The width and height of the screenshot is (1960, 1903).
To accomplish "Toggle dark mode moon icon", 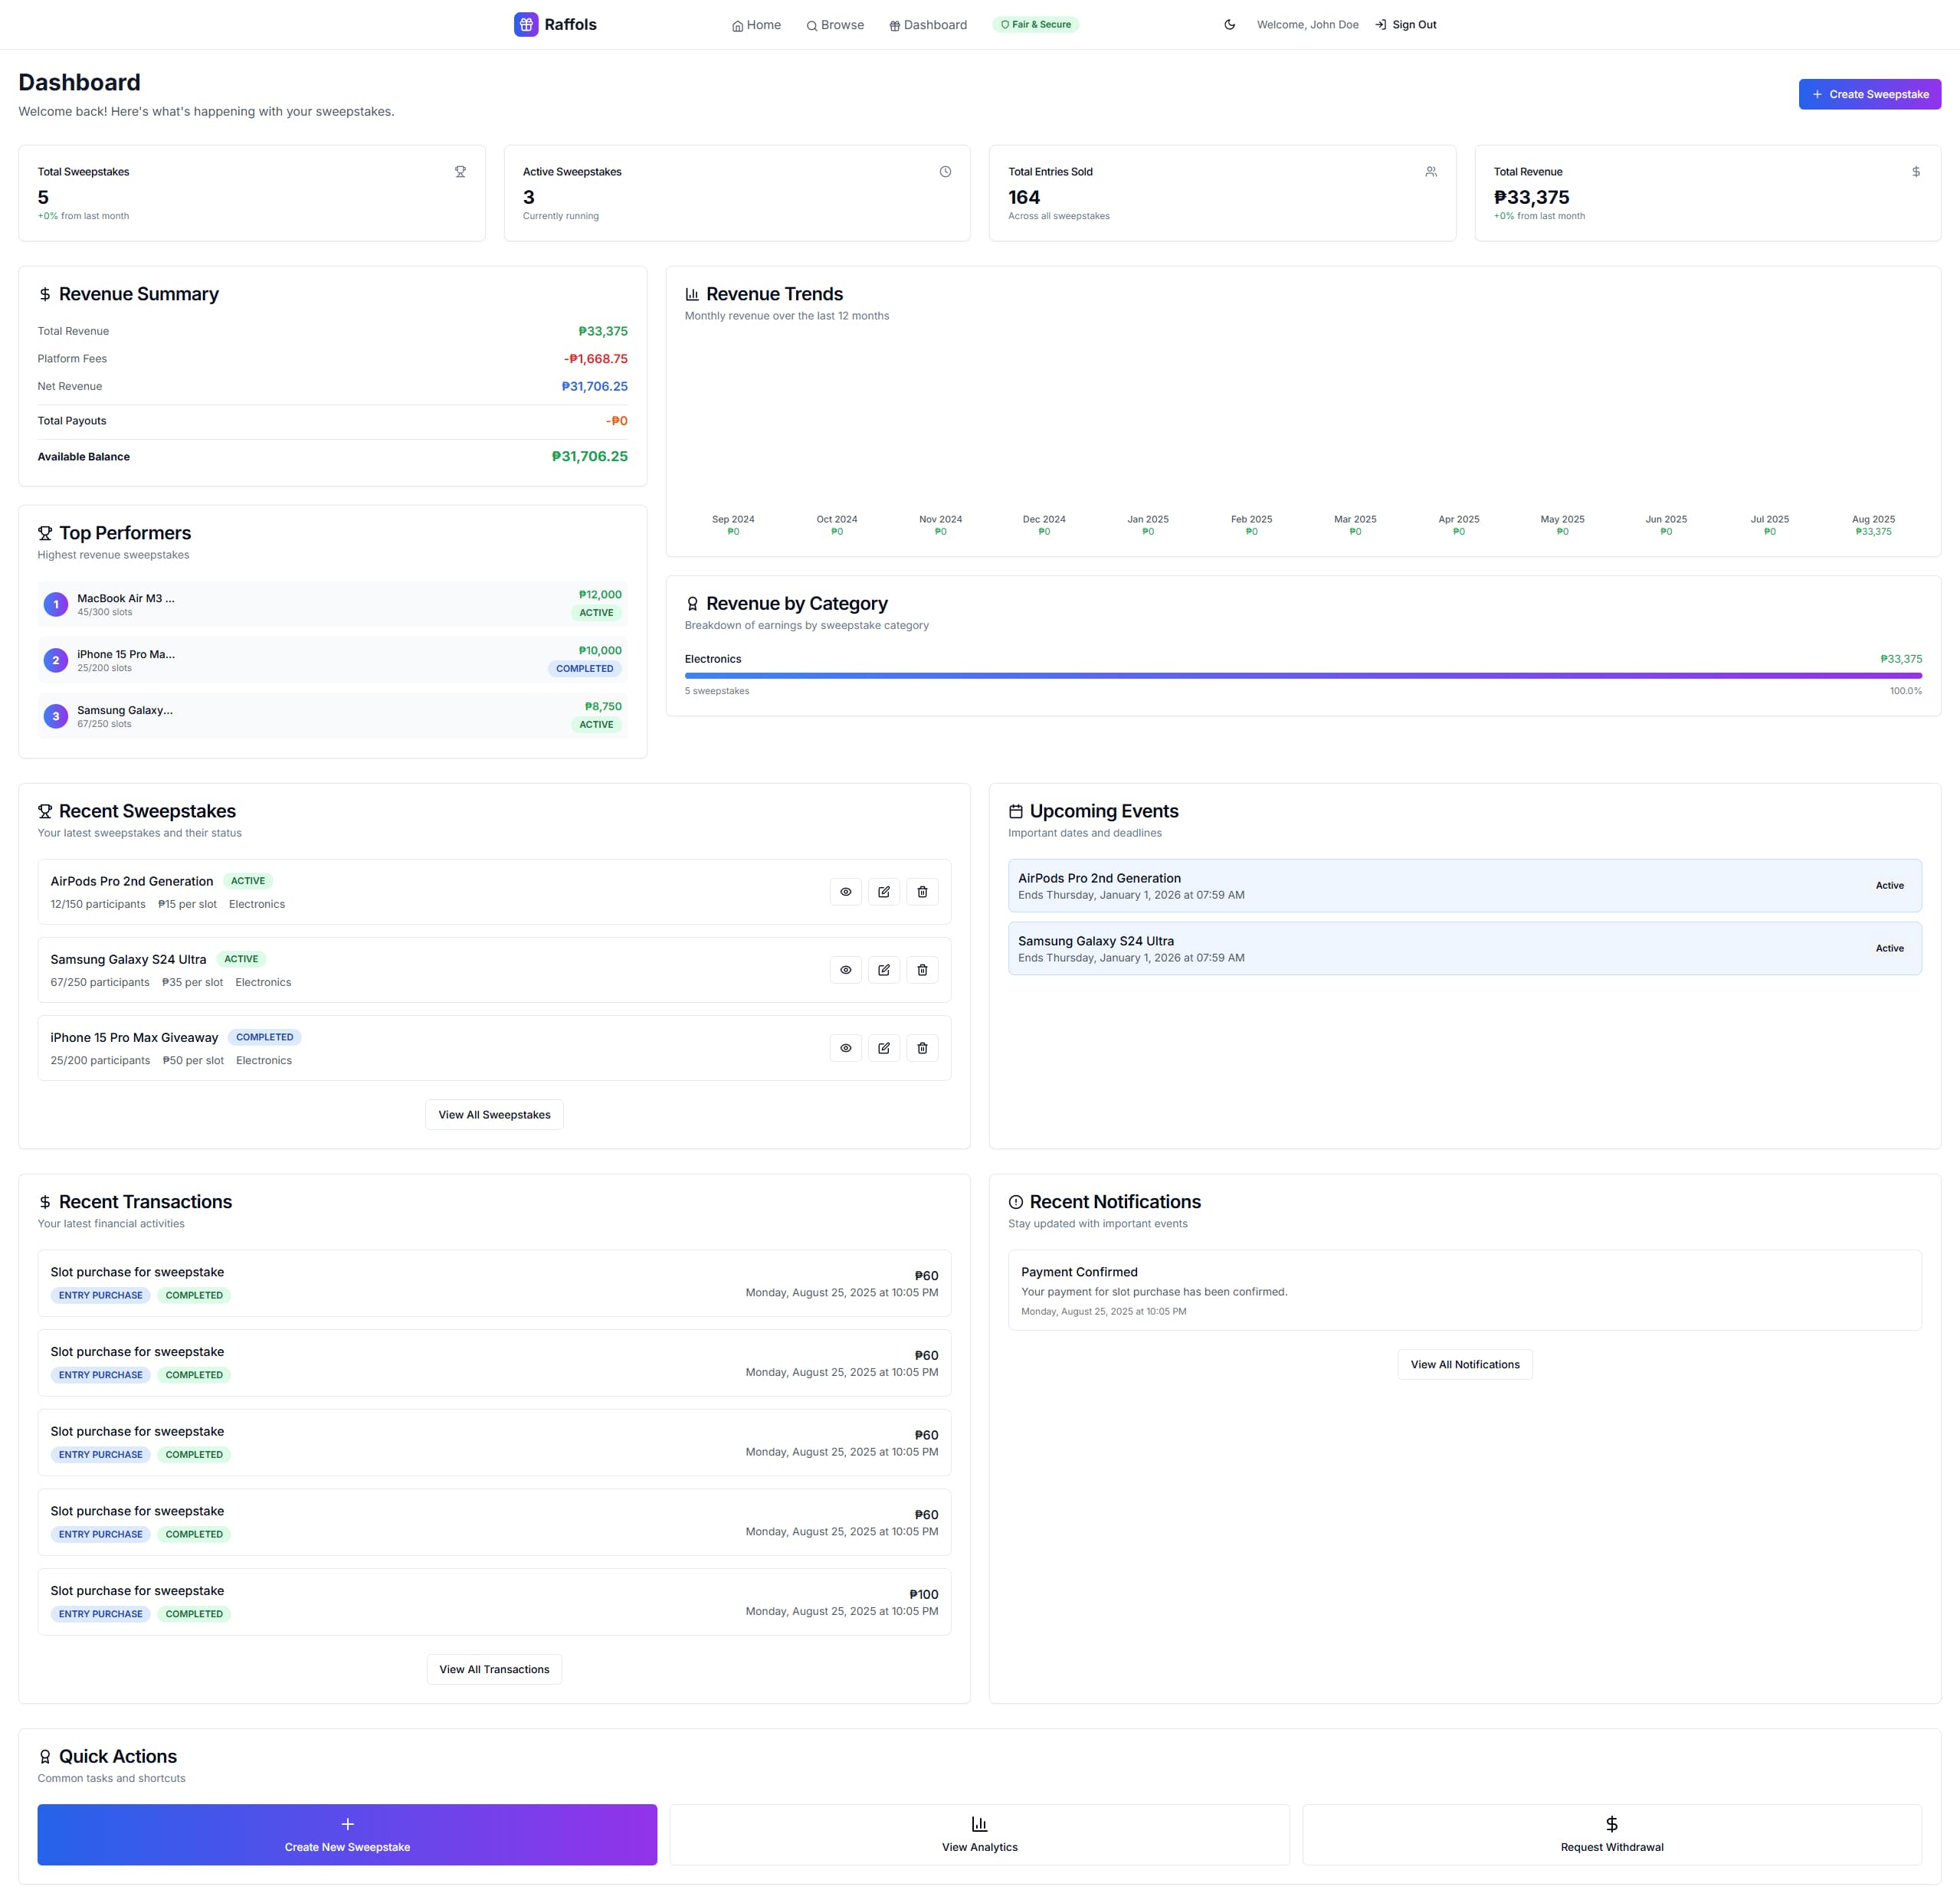I will pyautogui.click(x=1229, y=25).
